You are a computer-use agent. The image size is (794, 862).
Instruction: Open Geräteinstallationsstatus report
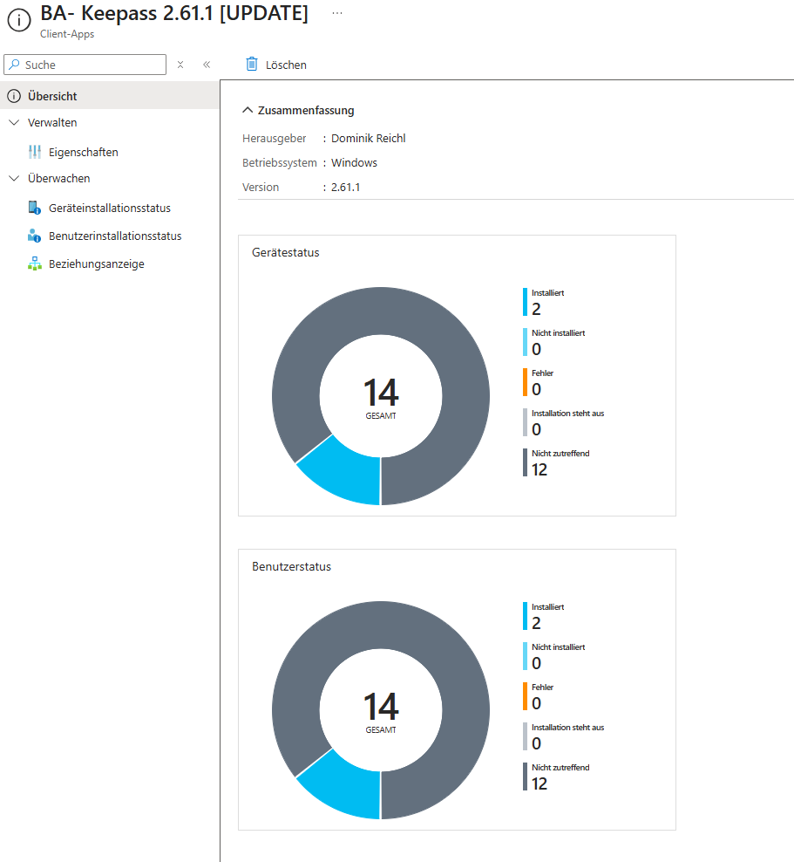[110, 208]
